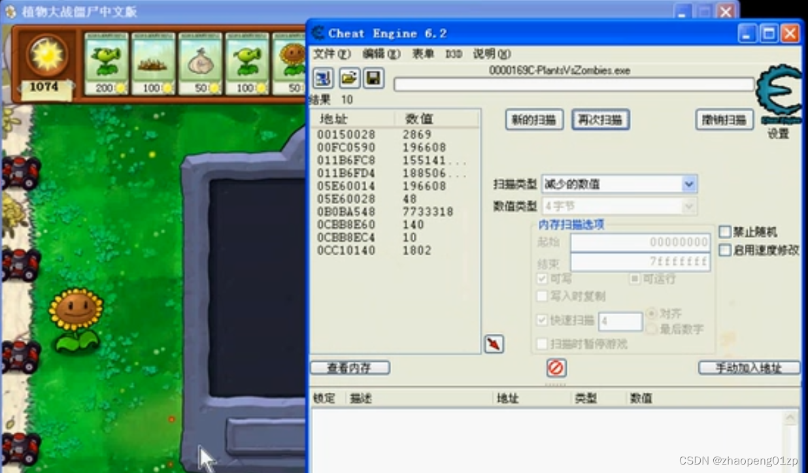The width and height of the screenshot is (808, 473).
Task: Select the result row 0CBB8E60
Action: (395, 225)
